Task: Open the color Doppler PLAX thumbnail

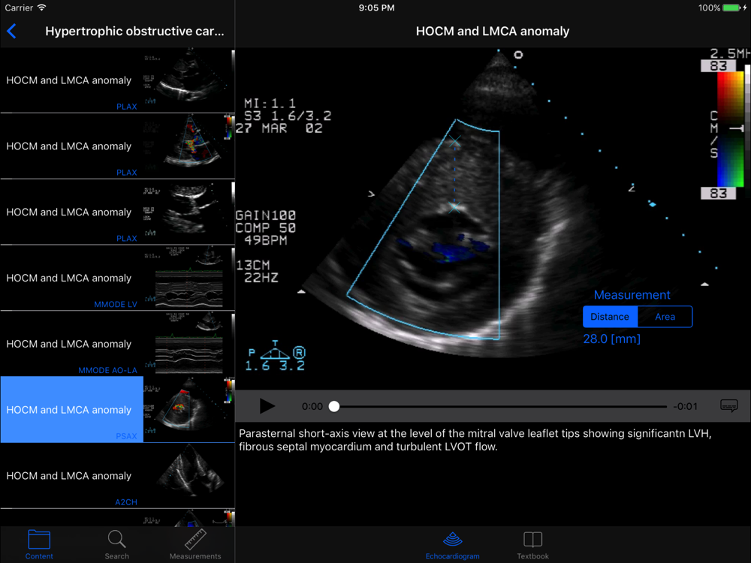Action: pyautogui.click(x=189, y=146)
